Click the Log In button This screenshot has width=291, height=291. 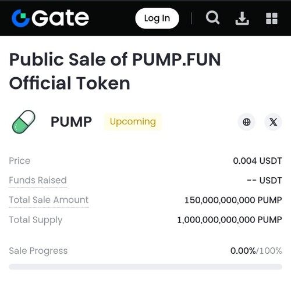(x=157, y=19)
